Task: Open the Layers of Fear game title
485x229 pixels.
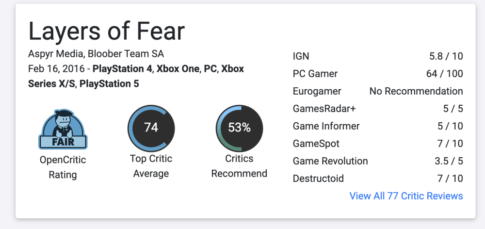Action: [x=107, y=32]
